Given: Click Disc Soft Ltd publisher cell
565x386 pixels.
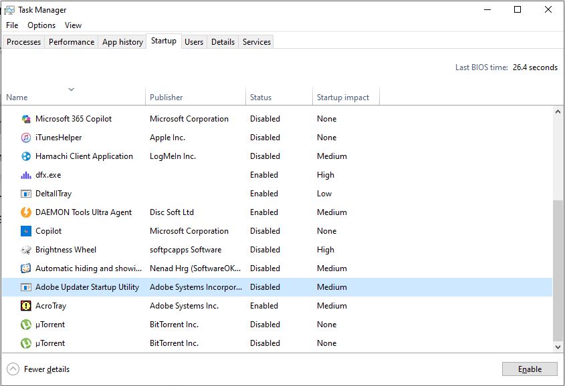Looking at the screenshot, I should pos(172,212).
